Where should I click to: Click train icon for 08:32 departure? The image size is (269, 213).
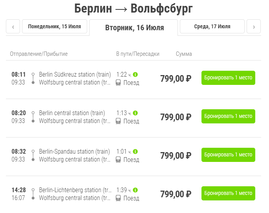[118, 160]
